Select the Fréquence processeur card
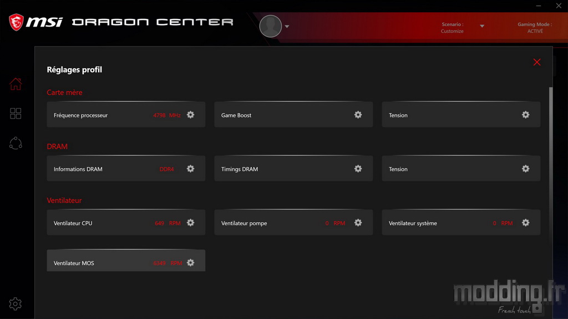This screenshot has width=568, height=319. (126, 115)
